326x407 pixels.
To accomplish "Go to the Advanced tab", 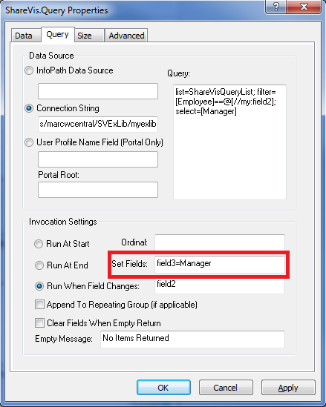I will pyautogui.click(x=126, y=36).
